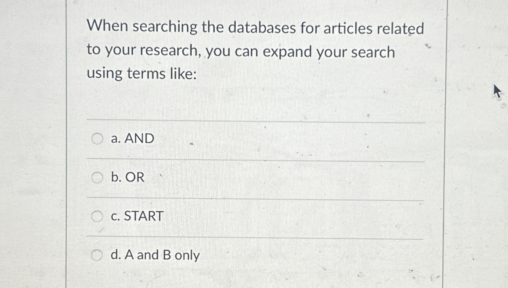
Task: Select the radio button for option d. A and B only
Action: pyautogui.click(x=97, y=254)
